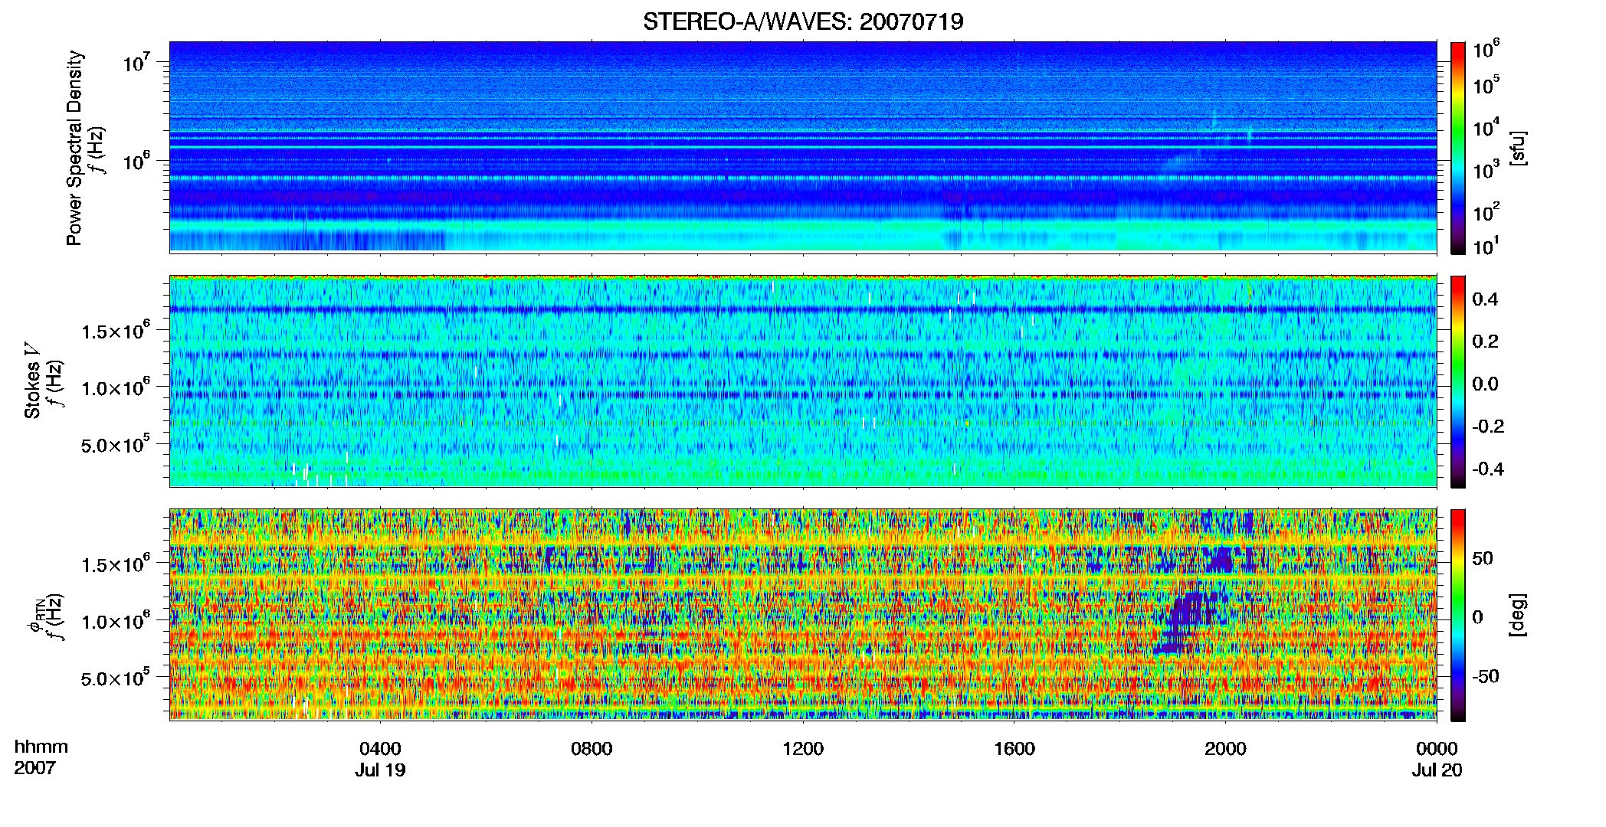Image resolution: width=1606 pixels, height=827 pixels.
Task: Click inside the Stokes V spectrogram panel
Action: [803, 381]
